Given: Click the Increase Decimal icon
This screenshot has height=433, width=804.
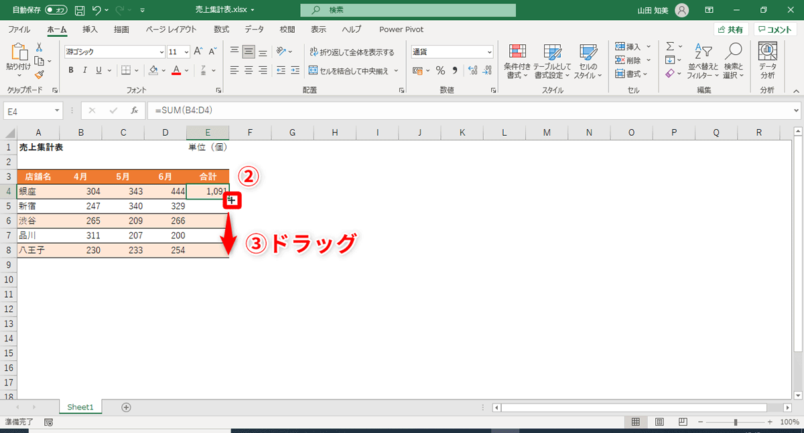Looking at the screenshot, I should coord(472,70).
